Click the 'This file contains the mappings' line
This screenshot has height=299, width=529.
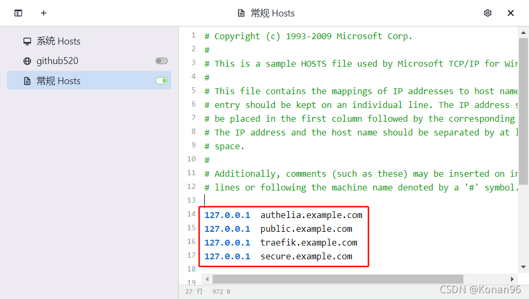(x=361, y=92)
